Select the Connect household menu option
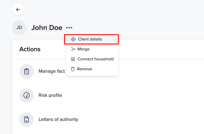Screen dimensions: 204x134 [x=95, y=59]
